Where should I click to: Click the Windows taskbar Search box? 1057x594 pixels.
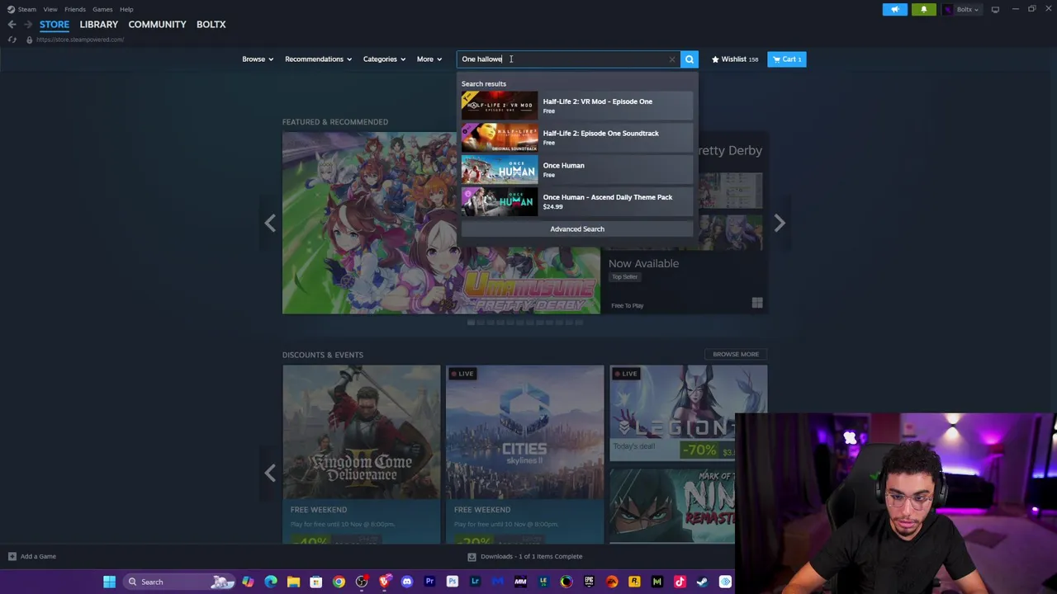tap(180, 582)
